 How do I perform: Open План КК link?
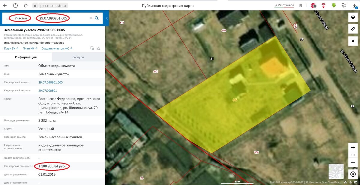[x=30, y=48]
